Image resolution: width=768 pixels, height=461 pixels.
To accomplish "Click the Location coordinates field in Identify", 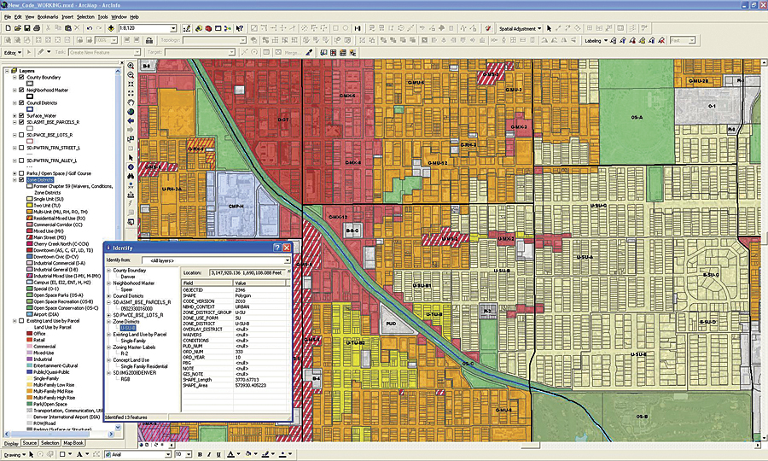I will click(247, 272).
